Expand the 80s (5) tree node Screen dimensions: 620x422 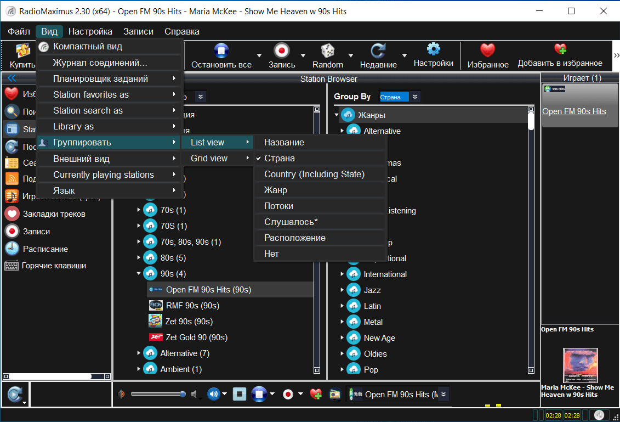139,258
